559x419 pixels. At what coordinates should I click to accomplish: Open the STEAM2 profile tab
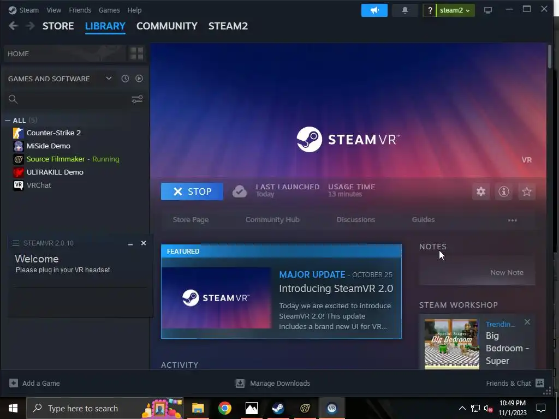(228, 26)
